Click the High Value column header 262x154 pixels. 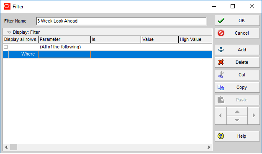coord(195,40)
